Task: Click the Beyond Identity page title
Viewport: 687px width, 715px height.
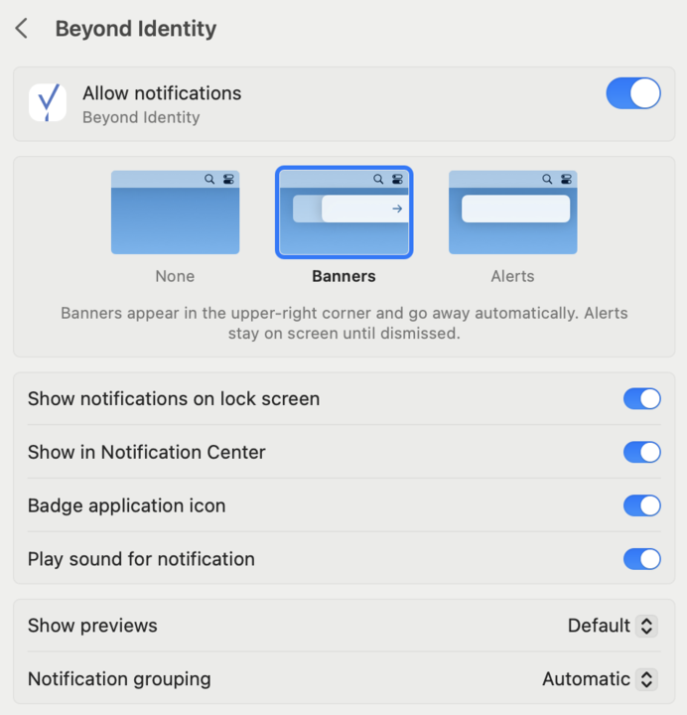Action: [x=135, y=29]
